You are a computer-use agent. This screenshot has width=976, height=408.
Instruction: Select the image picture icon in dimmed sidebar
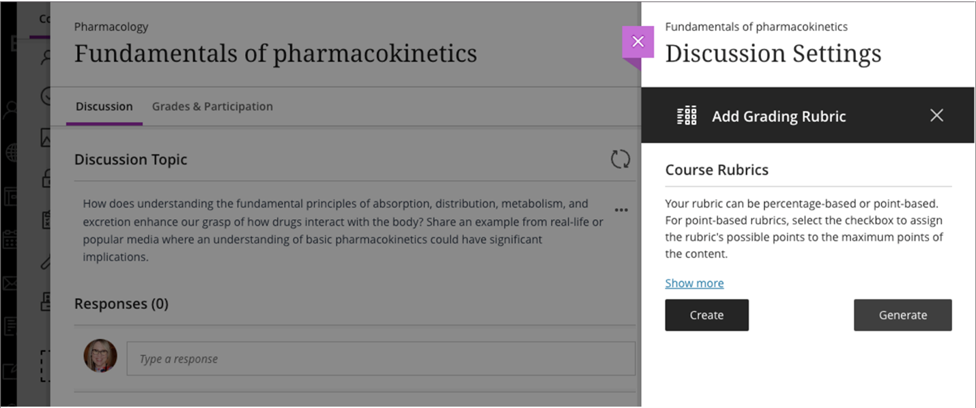pos(46,138)
